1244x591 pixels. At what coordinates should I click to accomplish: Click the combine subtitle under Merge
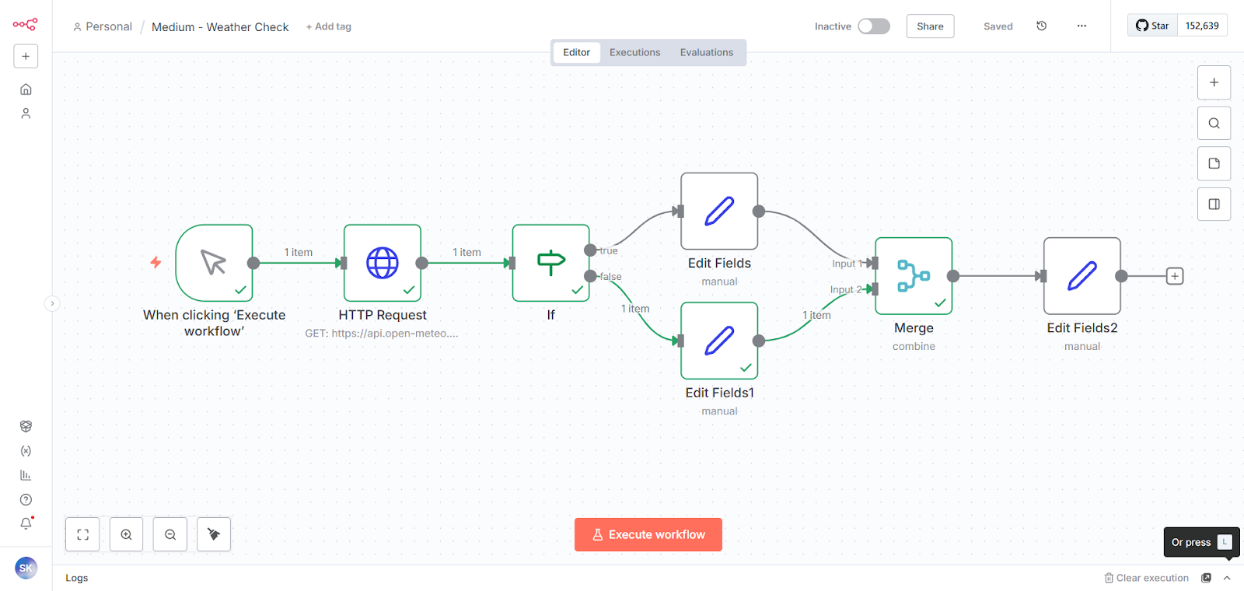[914, 347]
